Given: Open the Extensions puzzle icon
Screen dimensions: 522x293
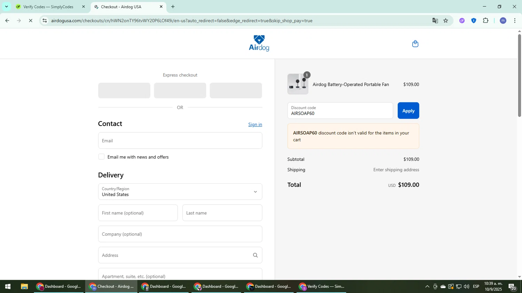Looking at the screenshot, I should (x=485, y=20).
